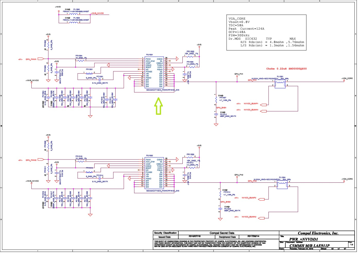The width and height of the screenshot is (361, 255).
Task: Click the PR1506 2.2 ohm resistor symbol
Action: (192, 67)
